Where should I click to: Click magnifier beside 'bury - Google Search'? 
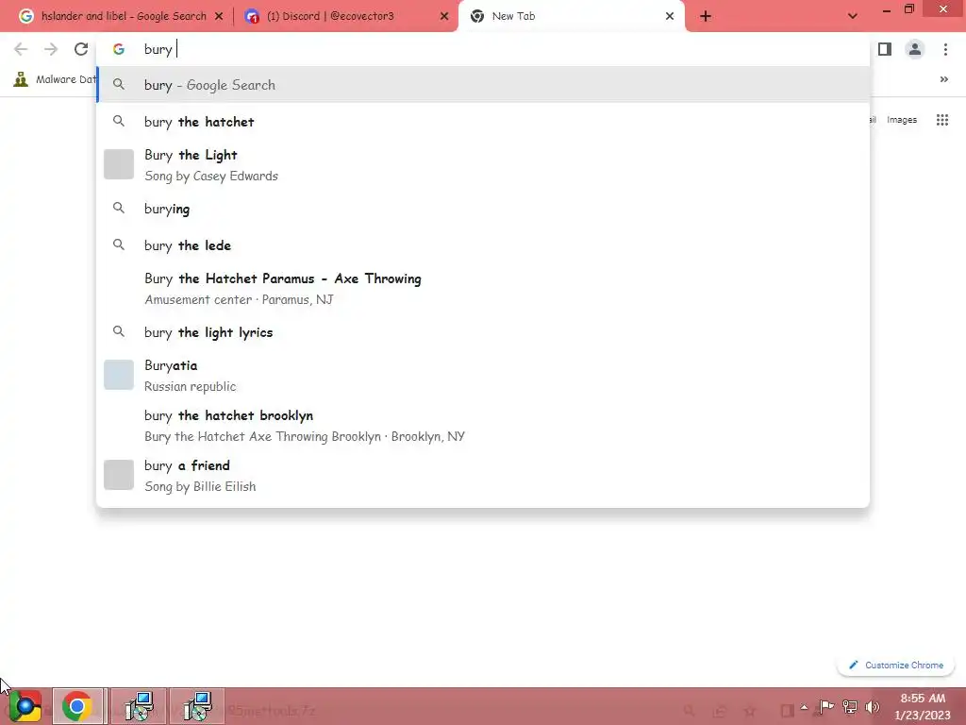119,84
